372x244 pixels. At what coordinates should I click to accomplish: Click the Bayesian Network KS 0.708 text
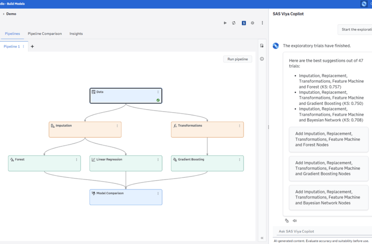coord(331,115)
